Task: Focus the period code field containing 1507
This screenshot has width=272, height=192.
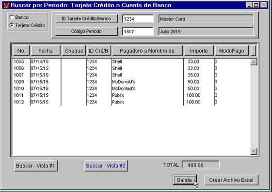Action: click(x=138, y=31)
